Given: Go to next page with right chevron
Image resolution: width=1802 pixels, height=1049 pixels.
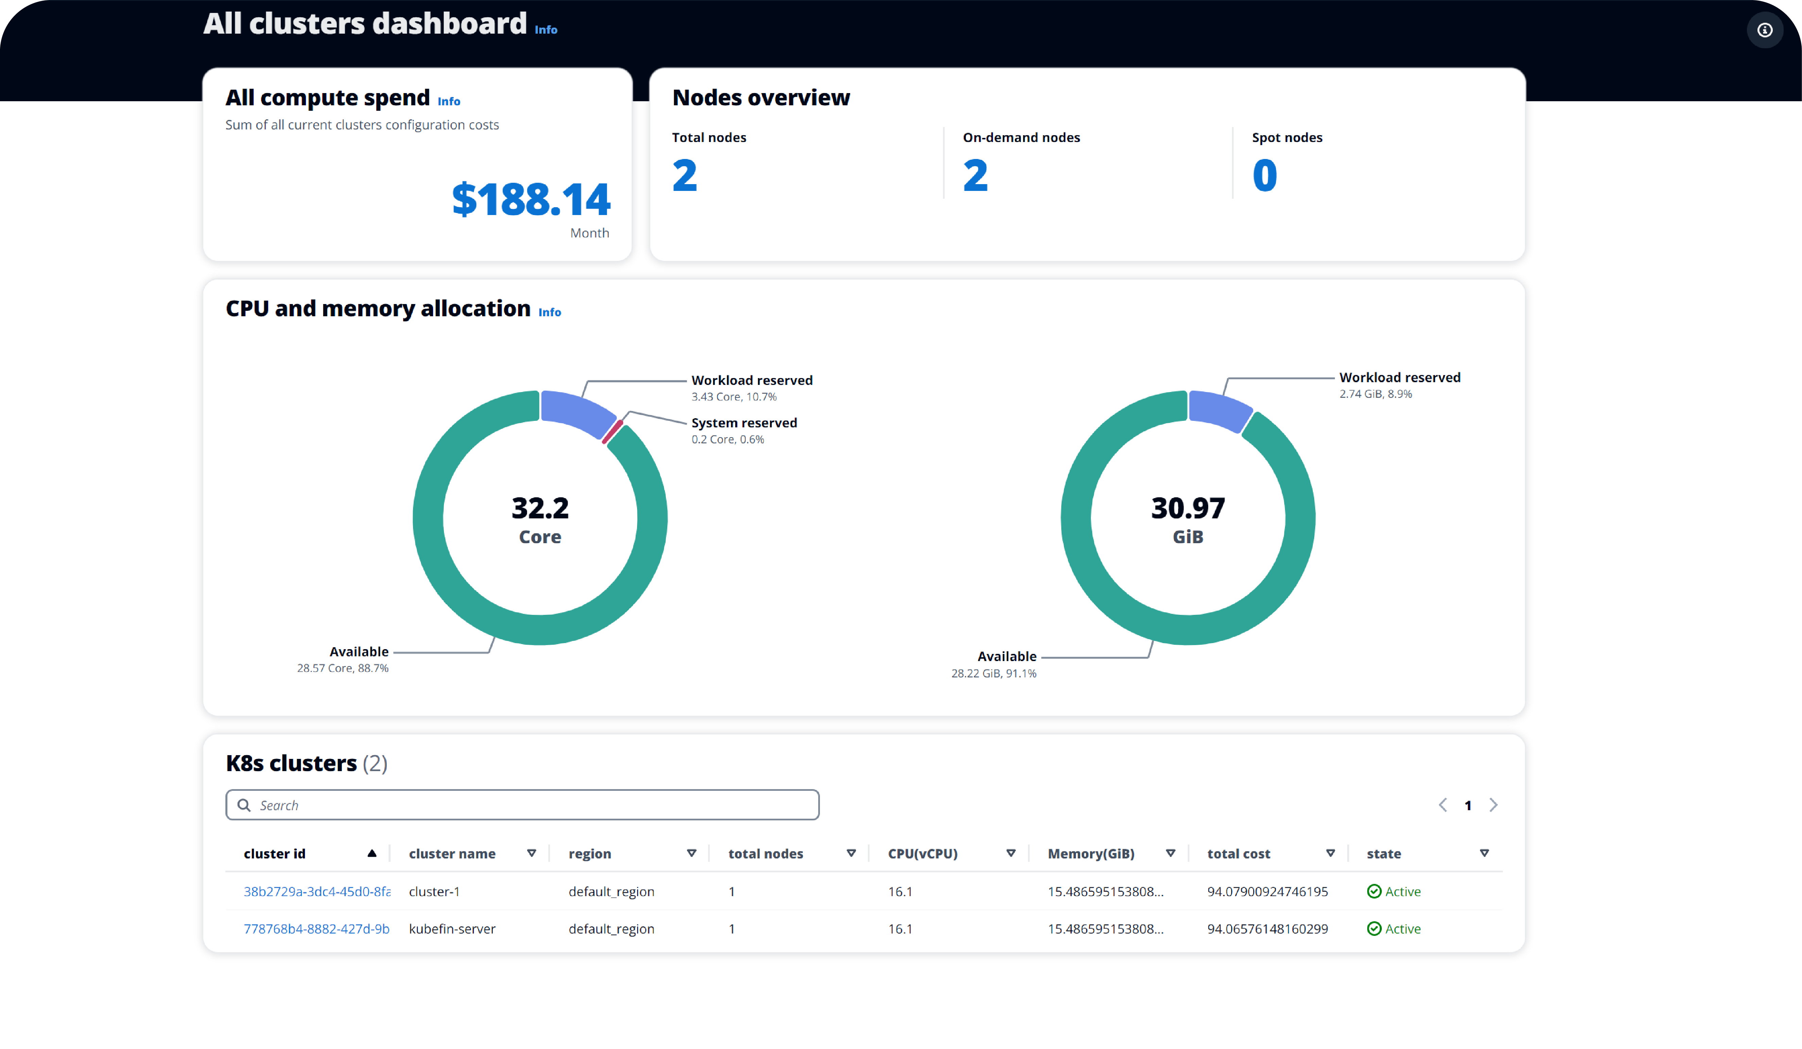Looking at the screenshot, I should pyautogui.click(x=1493, y=805).
